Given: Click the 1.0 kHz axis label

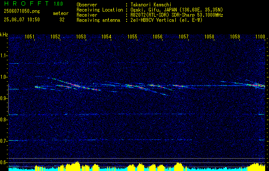Looking at the screenshot, I should (3, 77).
